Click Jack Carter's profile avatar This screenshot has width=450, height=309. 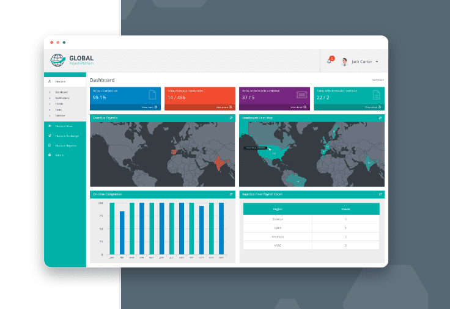click(344, 62)
